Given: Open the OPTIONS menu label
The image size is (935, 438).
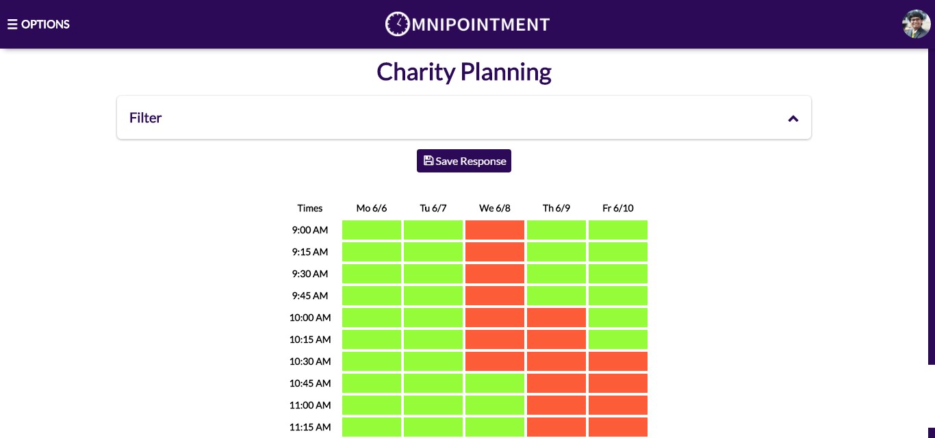Looking at the screenshot, I should tap(45, 24).
